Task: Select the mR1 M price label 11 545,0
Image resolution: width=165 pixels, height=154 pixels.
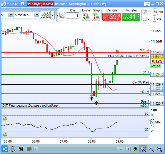Action: point(157,52)
